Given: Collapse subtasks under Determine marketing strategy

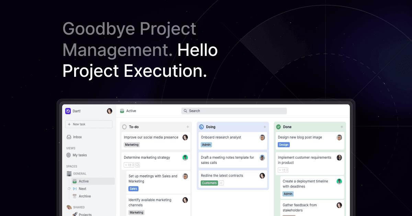Looking at the screenshot, I should (x=126, y=165).
